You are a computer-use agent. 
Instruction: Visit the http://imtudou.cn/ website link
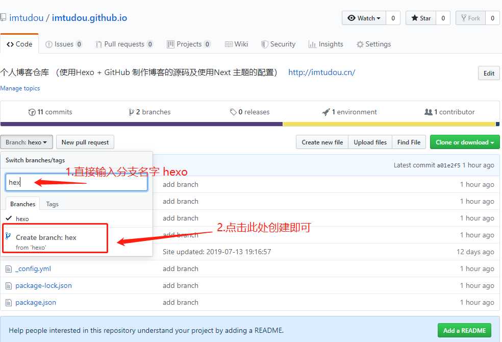point(321,72)
